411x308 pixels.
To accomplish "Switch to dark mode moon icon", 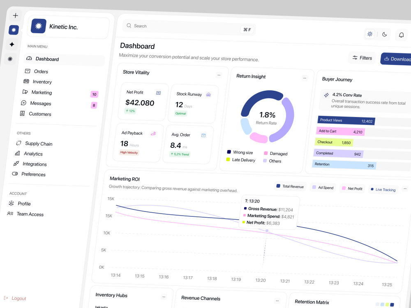I will pos(384,34).
